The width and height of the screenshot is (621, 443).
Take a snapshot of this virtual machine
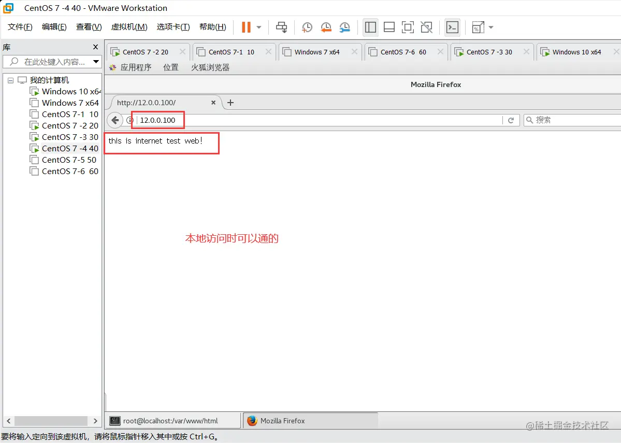pyautogui.click(x=307, y=27)
